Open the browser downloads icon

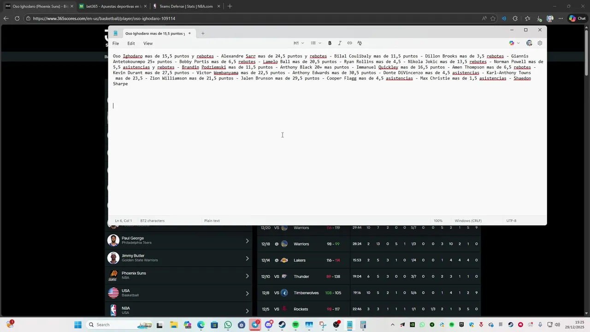pyautogui.click(x=539, y=18)
